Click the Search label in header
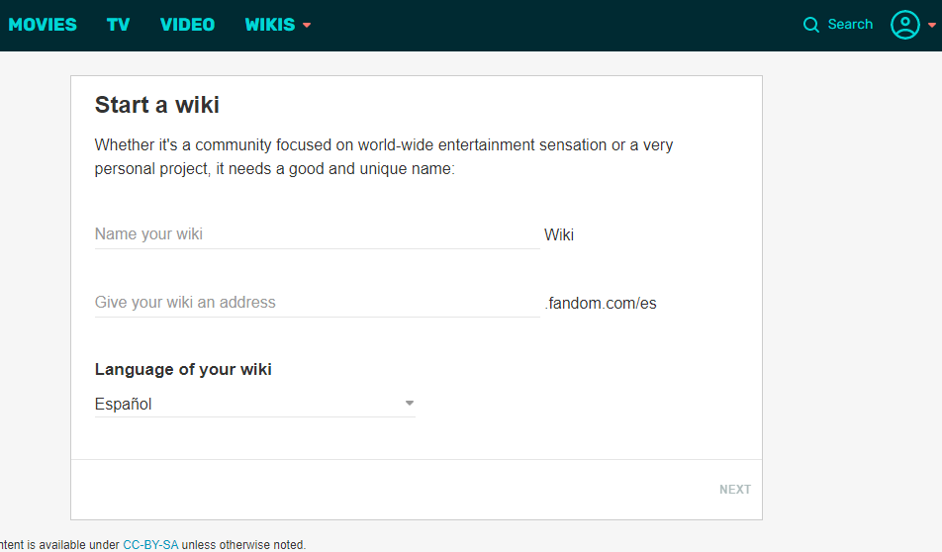 pyautogui.click(x=850, y=24)
